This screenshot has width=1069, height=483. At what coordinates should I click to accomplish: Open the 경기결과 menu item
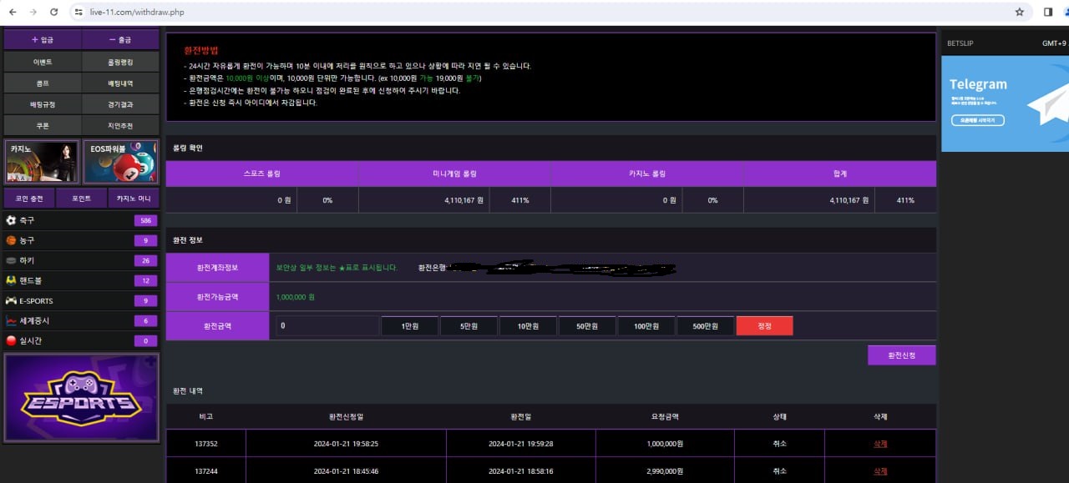(x=120, y=104)
